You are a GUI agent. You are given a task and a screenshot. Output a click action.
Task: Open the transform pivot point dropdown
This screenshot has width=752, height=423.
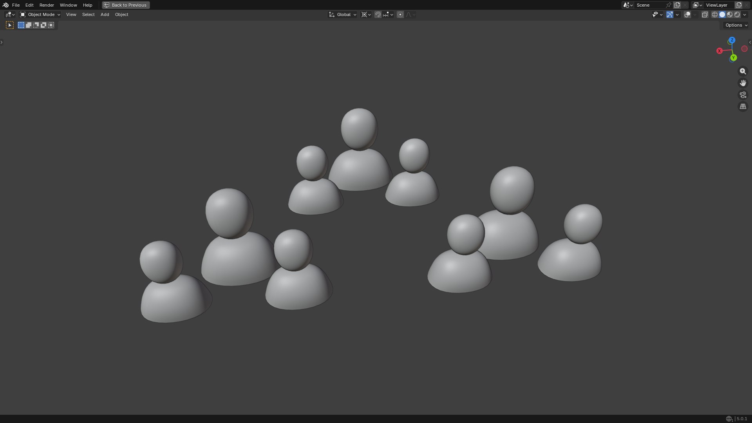tap(366, 14)
